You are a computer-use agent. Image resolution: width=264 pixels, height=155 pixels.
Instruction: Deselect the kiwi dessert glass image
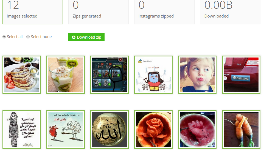[66, 75]
